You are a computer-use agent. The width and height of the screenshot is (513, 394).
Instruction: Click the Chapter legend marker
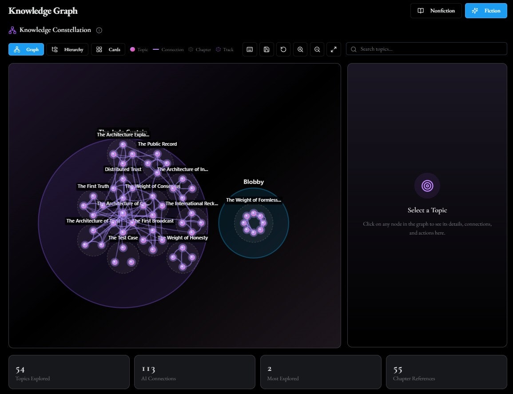tap(191, 49)
